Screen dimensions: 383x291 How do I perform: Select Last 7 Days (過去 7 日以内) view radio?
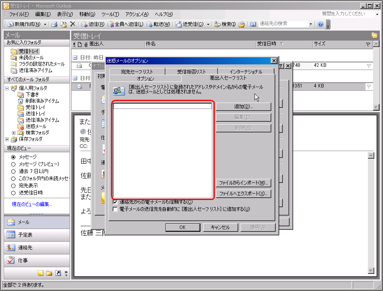pos(14,171)
